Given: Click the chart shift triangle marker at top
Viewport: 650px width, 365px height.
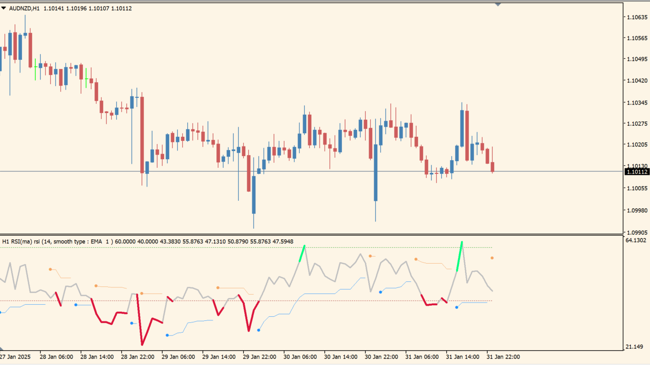Looking at the screenshot, I should 498,5.
